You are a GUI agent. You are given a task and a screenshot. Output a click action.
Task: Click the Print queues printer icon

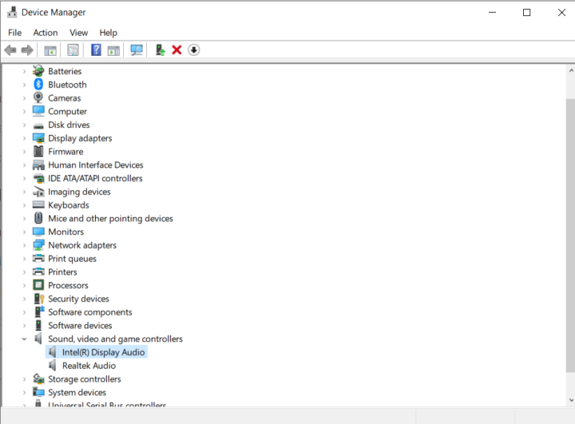pyautogui.click(x=38, y=258)
